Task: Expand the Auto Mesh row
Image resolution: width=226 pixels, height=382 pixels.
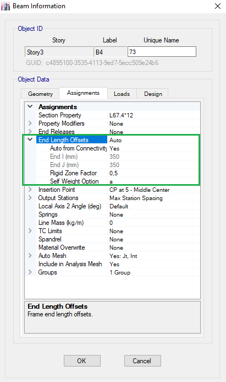Action: click(30, 256)
